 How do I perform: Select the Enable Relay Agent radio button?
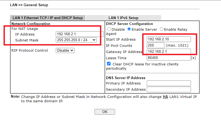[161, 29]
